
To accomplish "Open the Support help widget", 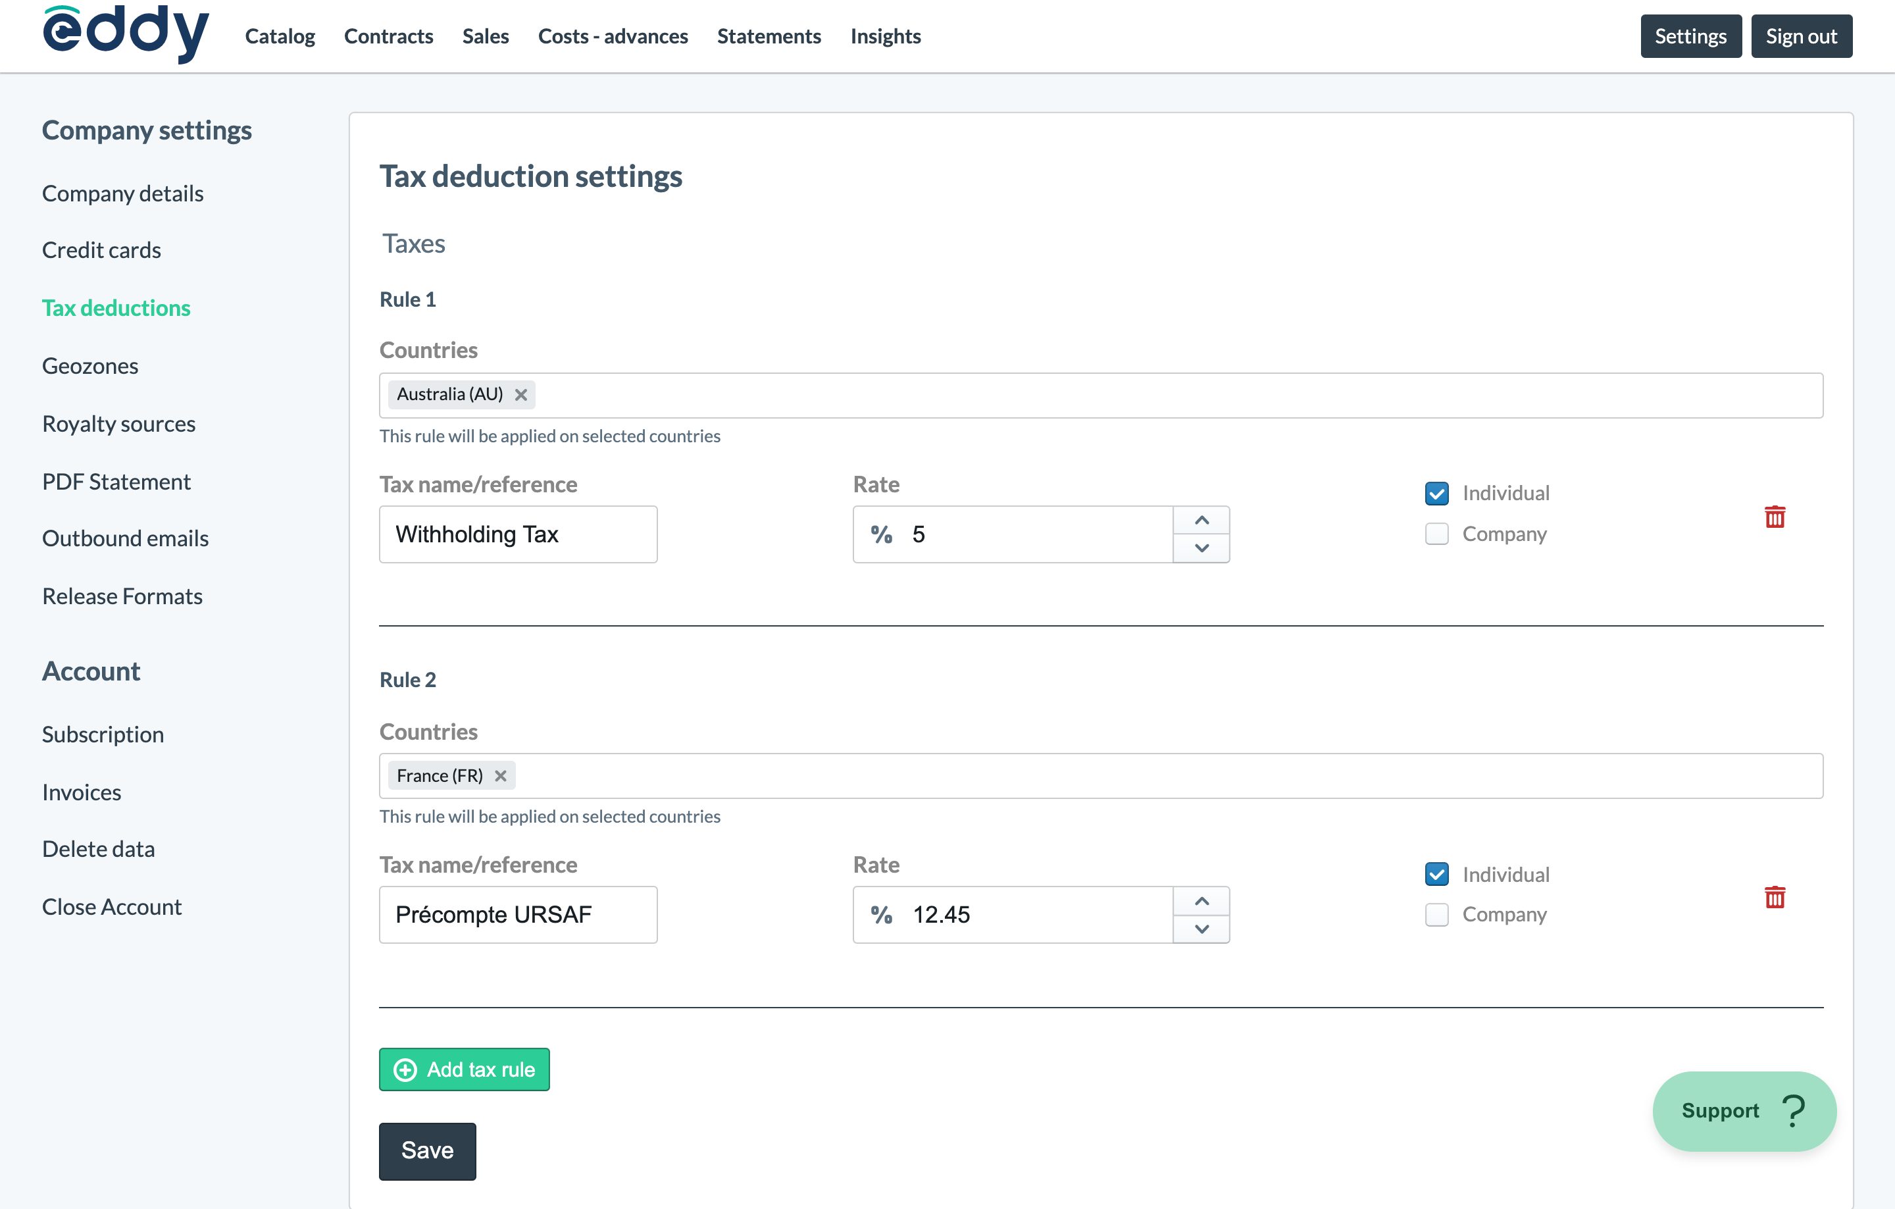I will [1744, 1111].
